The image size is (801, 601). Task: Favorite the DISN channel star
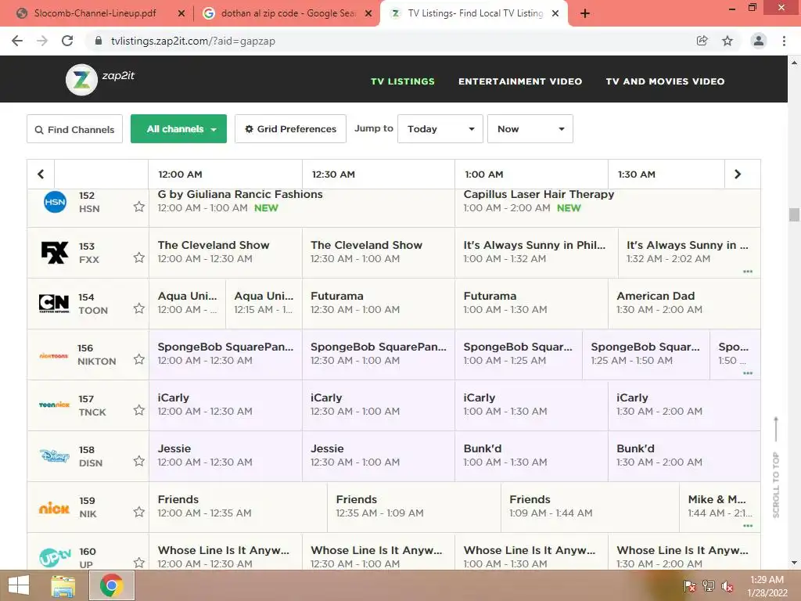[139, 461]
